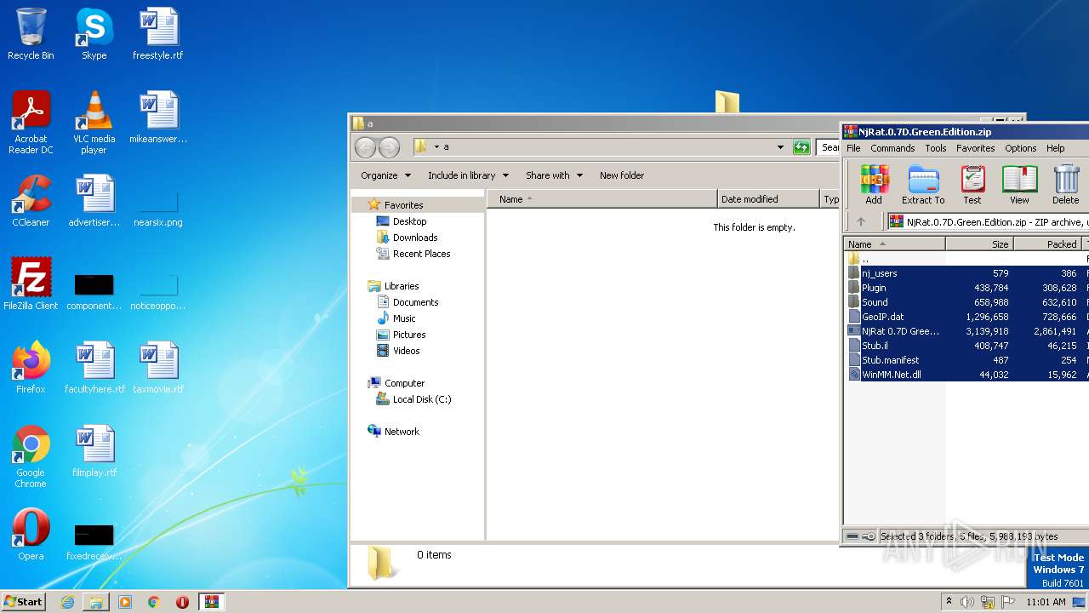Select the Opera desktop icon
The width and height of the screenshot is (1089, 613).
[x=31, y=535]
